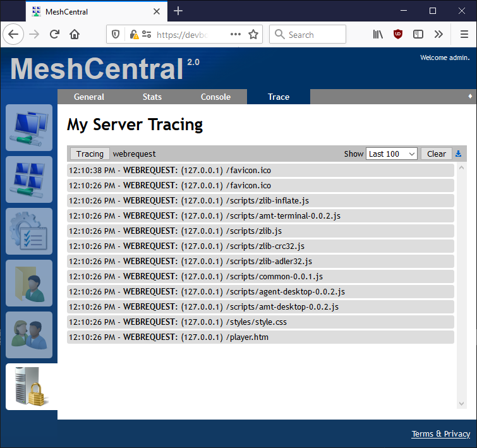Click the trace list scrollbar up arrow
477x448 pixels.
[x=461, y=167]
